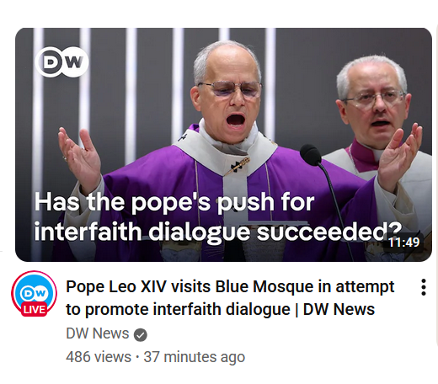
Task: Click the DW logo watermark on thumbnail
Action: point(62,61)
